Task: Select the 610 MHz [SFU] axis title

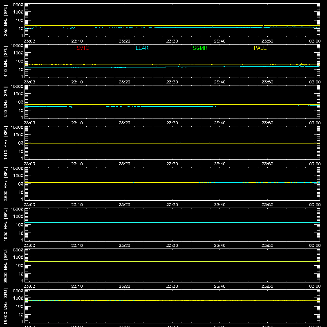Action: click(5, 102)
